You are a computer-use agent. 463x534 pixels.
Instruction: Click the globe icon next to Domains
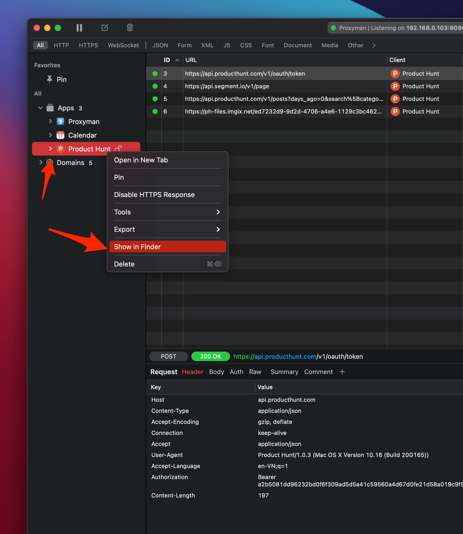click(50, 162)
